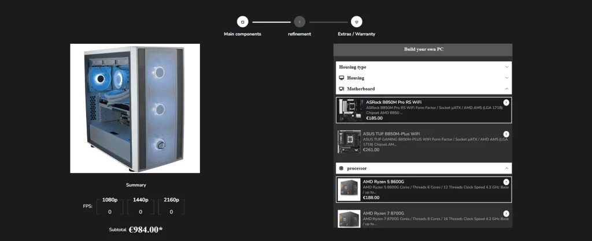Click the Ryzen 7 8700G box thumbnail

(349, 219)
